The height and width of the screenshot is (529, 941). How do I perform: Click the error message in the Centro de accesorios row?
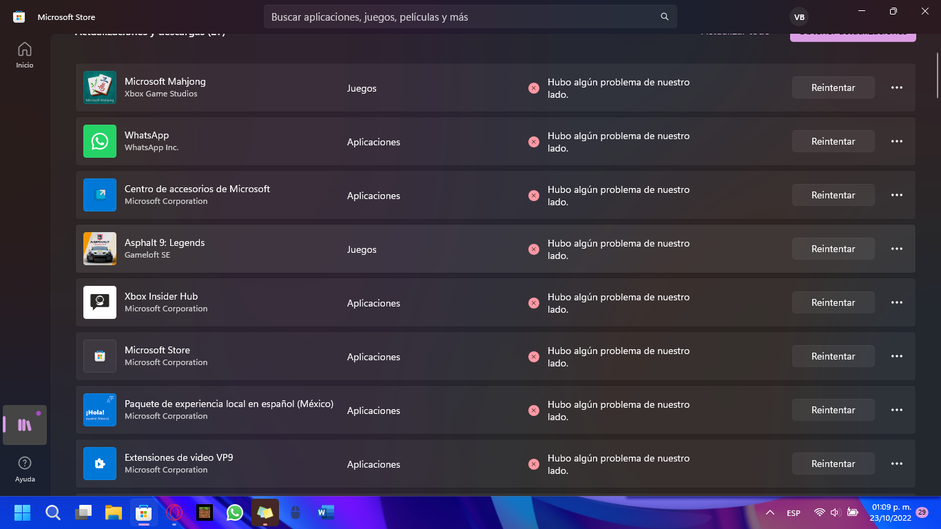(619, 196)
